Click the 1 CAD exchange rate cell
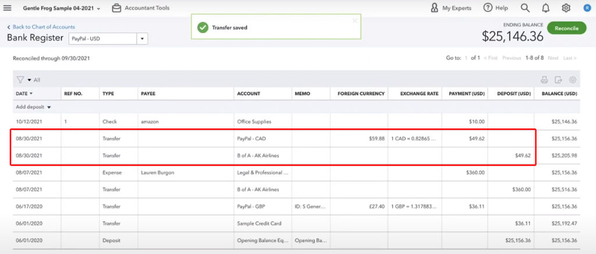The image size is (596, 254). (414, 138)
